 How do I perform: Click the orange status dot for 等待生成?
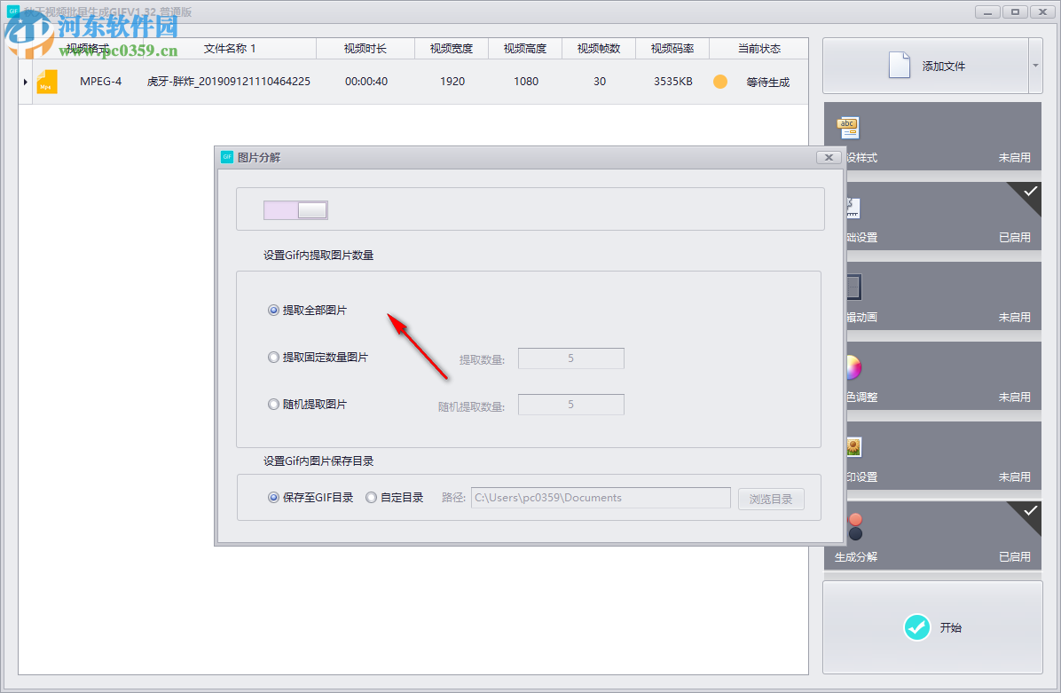pos(720,82)
